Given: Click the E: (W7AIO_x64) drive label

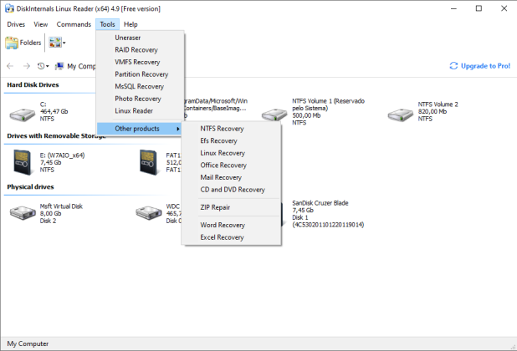Looking at the screenshot, I should [62, 162].
